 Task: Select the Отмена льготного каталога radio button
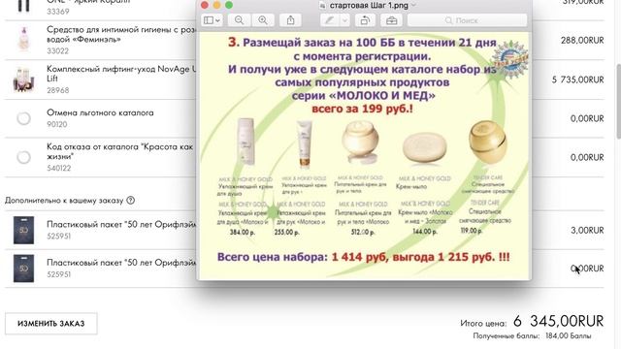point(23,118)
